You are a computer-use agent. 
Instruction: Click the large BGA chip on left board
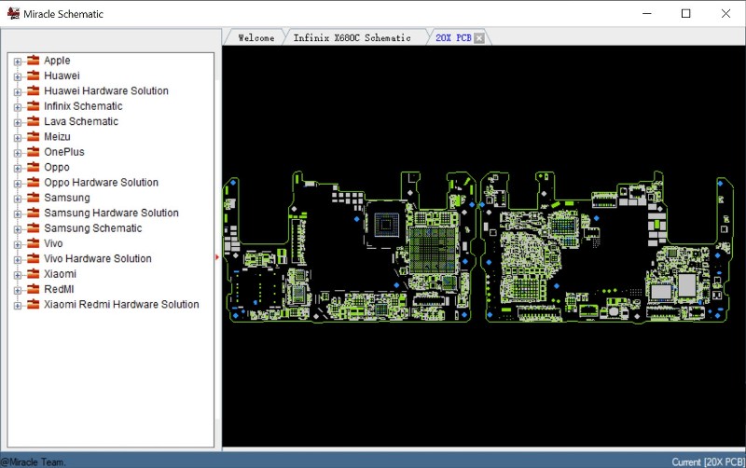point(432,250)
